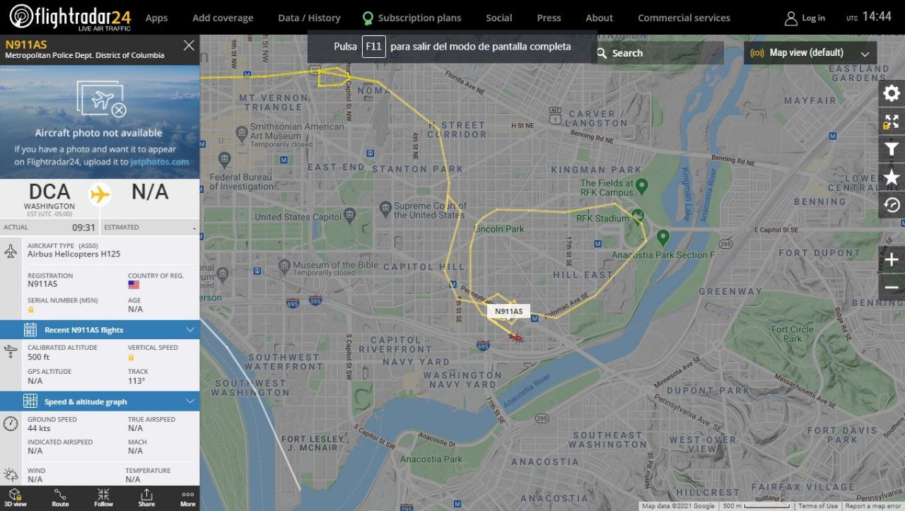This screenshot has width=905, height=511.
Task: Toggle Follow aircraft mode
Action: pos(103,498)
